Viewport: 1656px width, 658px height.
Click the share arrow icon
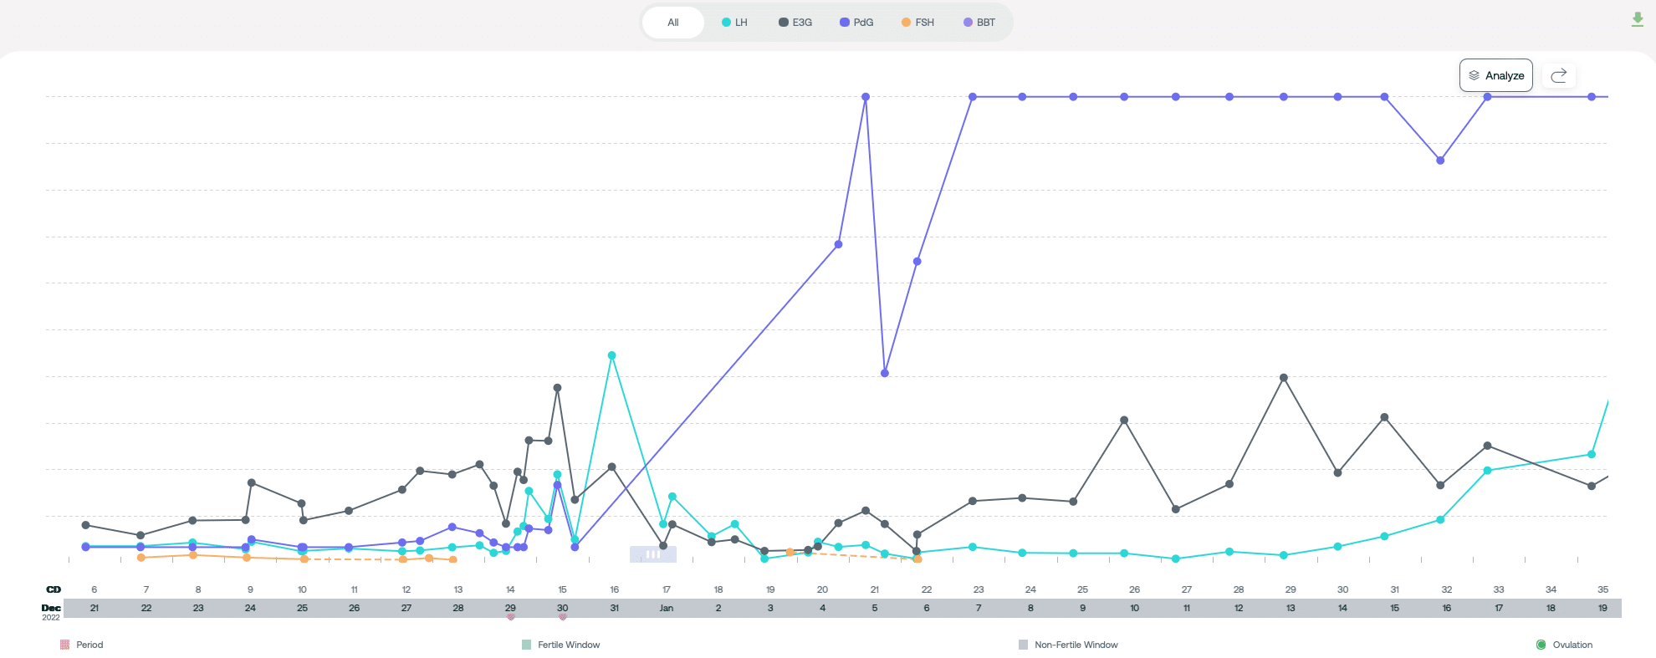pos(1558,75)
